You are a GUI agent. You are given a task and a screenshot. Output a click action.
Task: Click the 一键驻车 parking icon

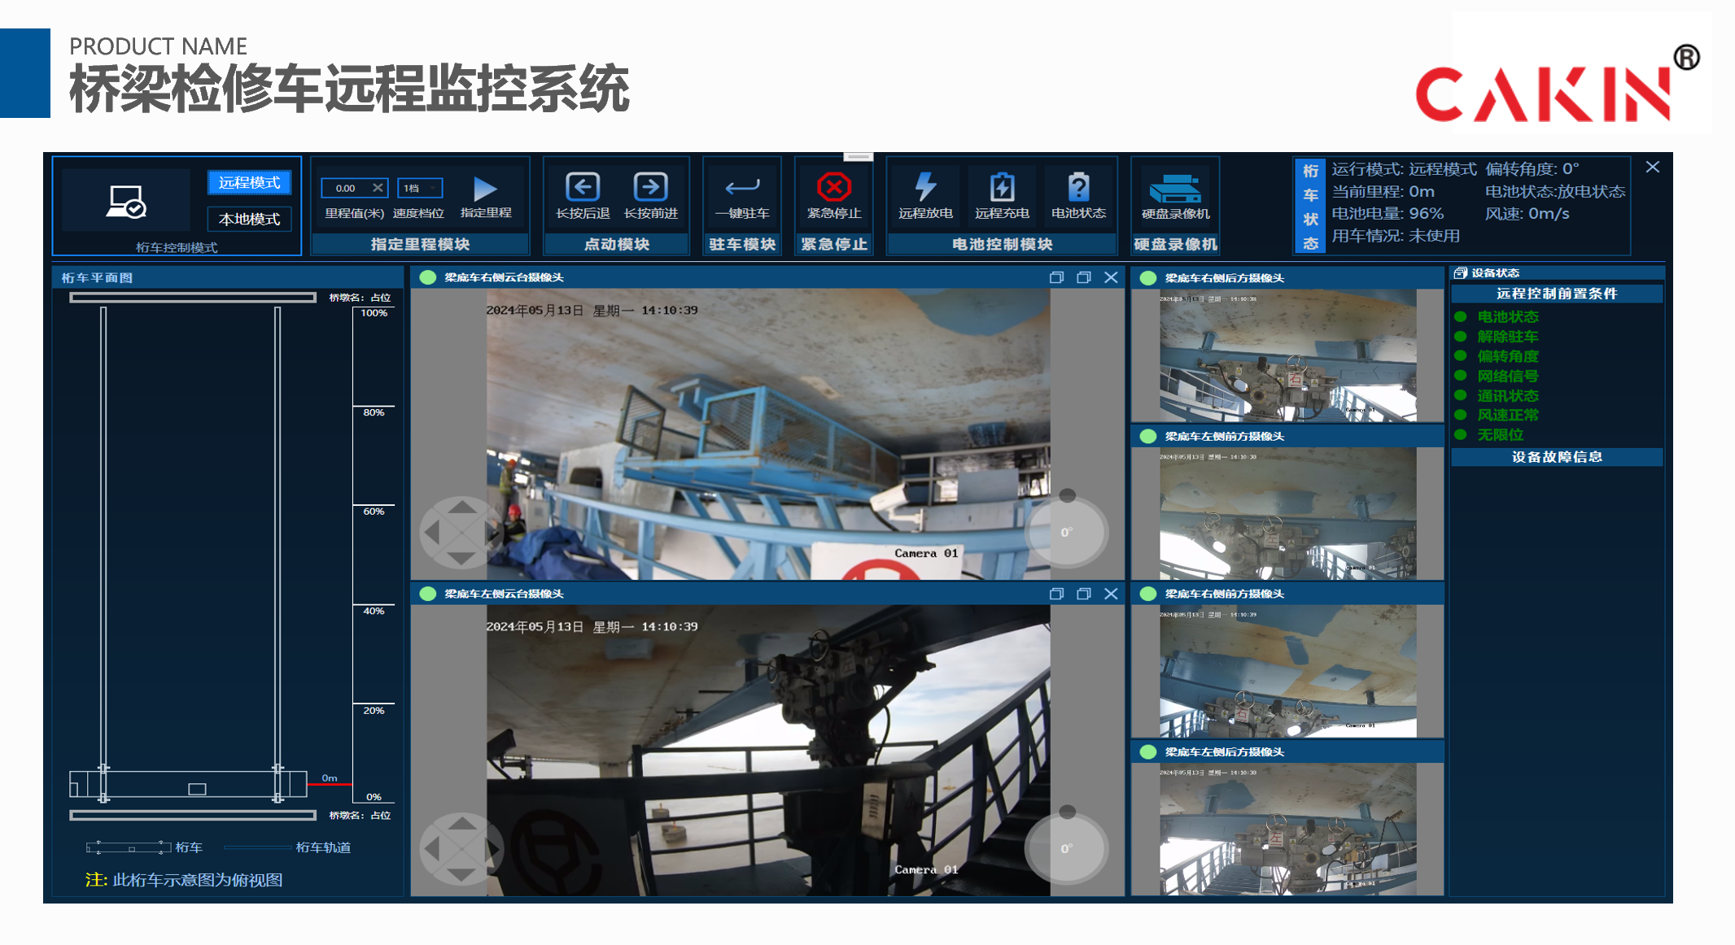click(742, 188)
